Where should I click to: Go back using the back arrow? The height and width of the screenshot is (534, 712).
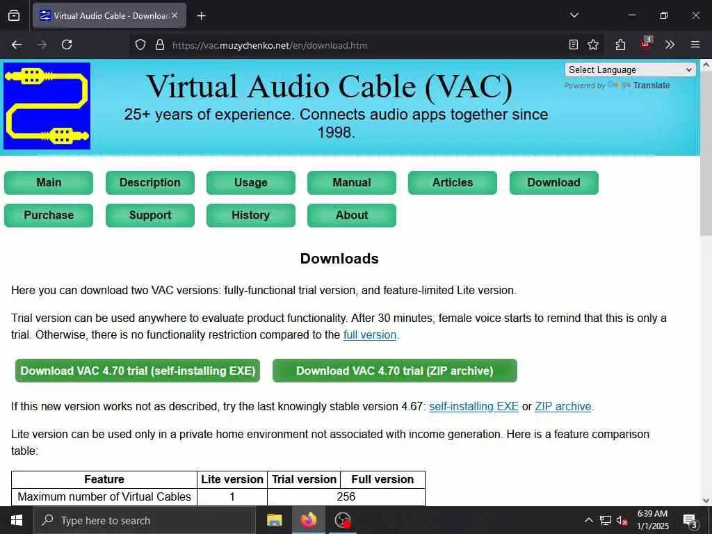pos(17,44)
